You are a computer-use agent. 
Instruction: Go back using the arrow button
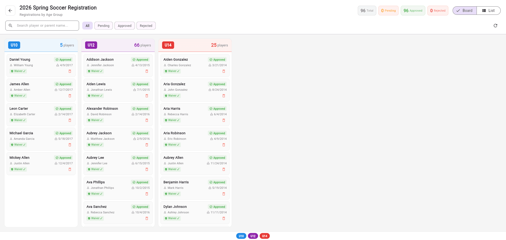coord(10,11)
